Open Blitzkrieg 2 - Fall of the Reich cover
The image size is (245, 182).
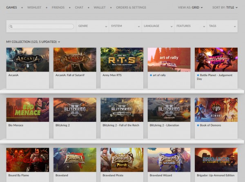coord(122,110)
